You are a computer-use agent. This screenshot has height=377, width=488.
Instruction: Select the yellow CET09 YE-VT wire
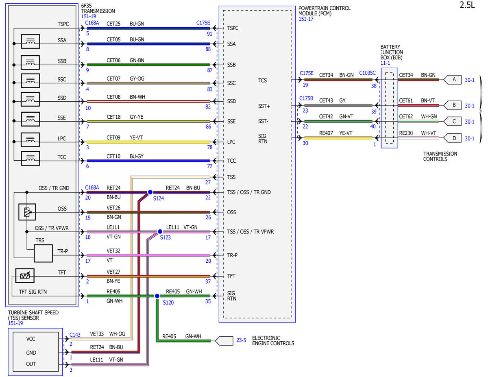tap(148, 142)
